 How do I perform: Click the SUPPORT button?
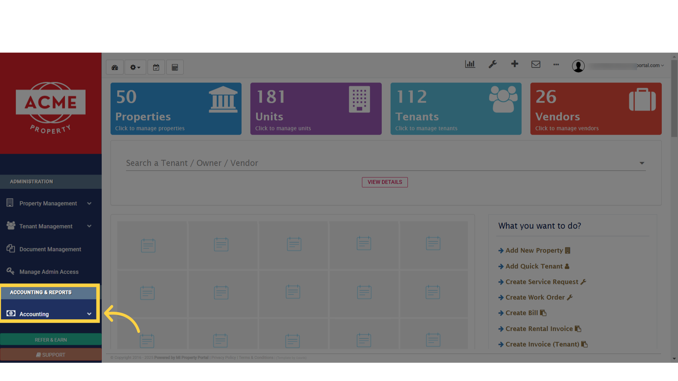pyautogui.click(x=51, y=355)
